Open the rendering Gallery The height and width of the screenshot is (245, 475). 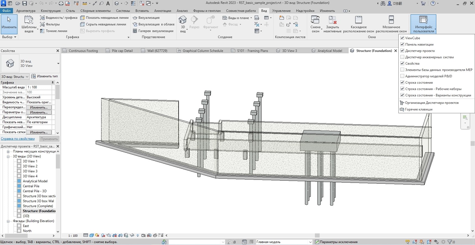click(153, 31)
